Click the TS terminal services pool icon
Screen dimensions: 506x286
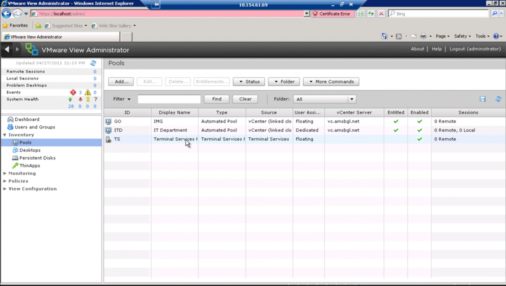[108, 139]
